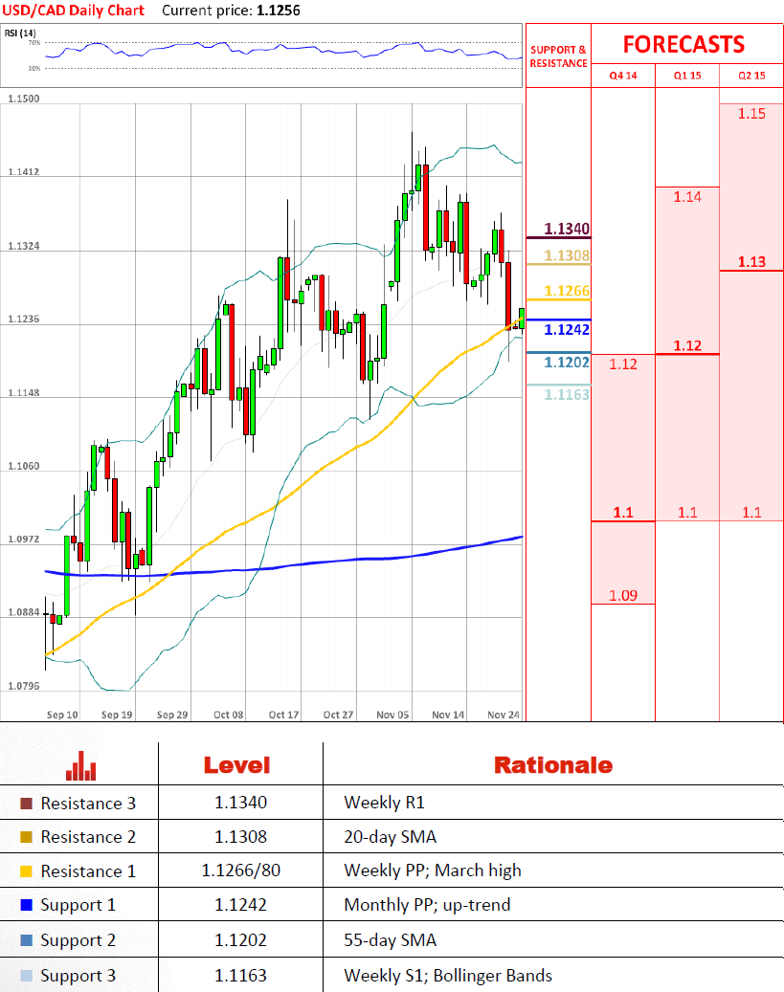Click the Support 1 blue color swatch
The height and width of the screenshot is (992, 784).
[x=26, y=905]
